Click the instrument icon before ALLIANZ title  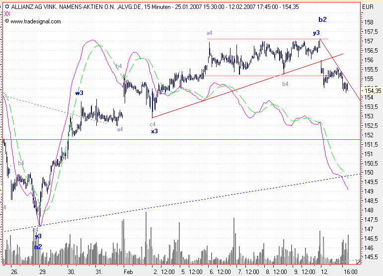click(x=6, y=7)
